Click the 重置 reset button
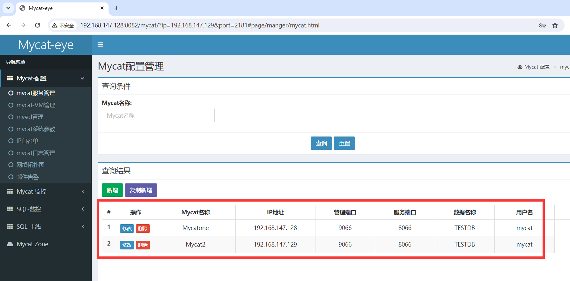Image resolution: width=570 pixels, height=281 pixels. point(344,143)
